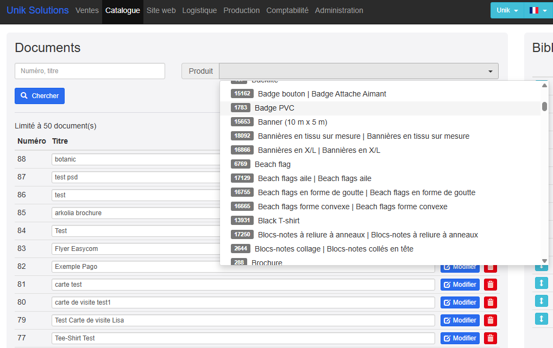This screenshot has height=348, width=553.
Task: Pick "Banner (10 m x 5 m)" option
Action: (x=292, y=122)
